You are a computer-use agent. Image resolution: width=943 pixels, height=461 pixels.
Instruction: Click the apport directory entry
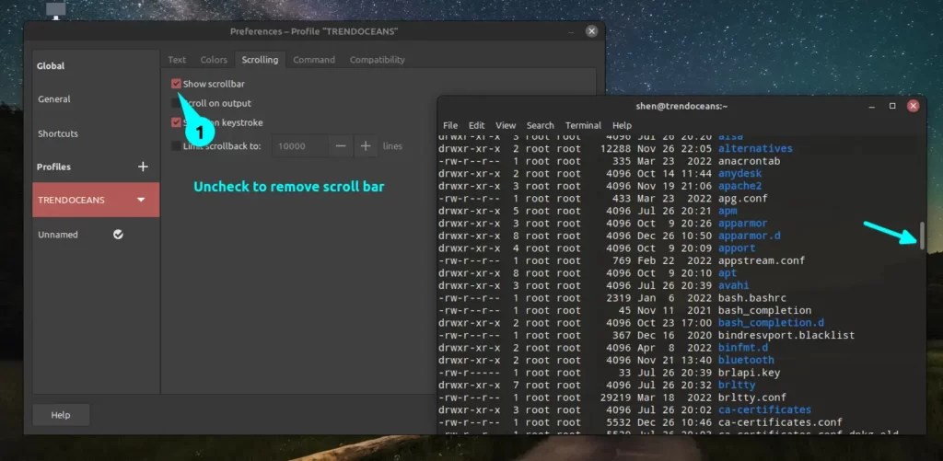[x=737, y=248]
